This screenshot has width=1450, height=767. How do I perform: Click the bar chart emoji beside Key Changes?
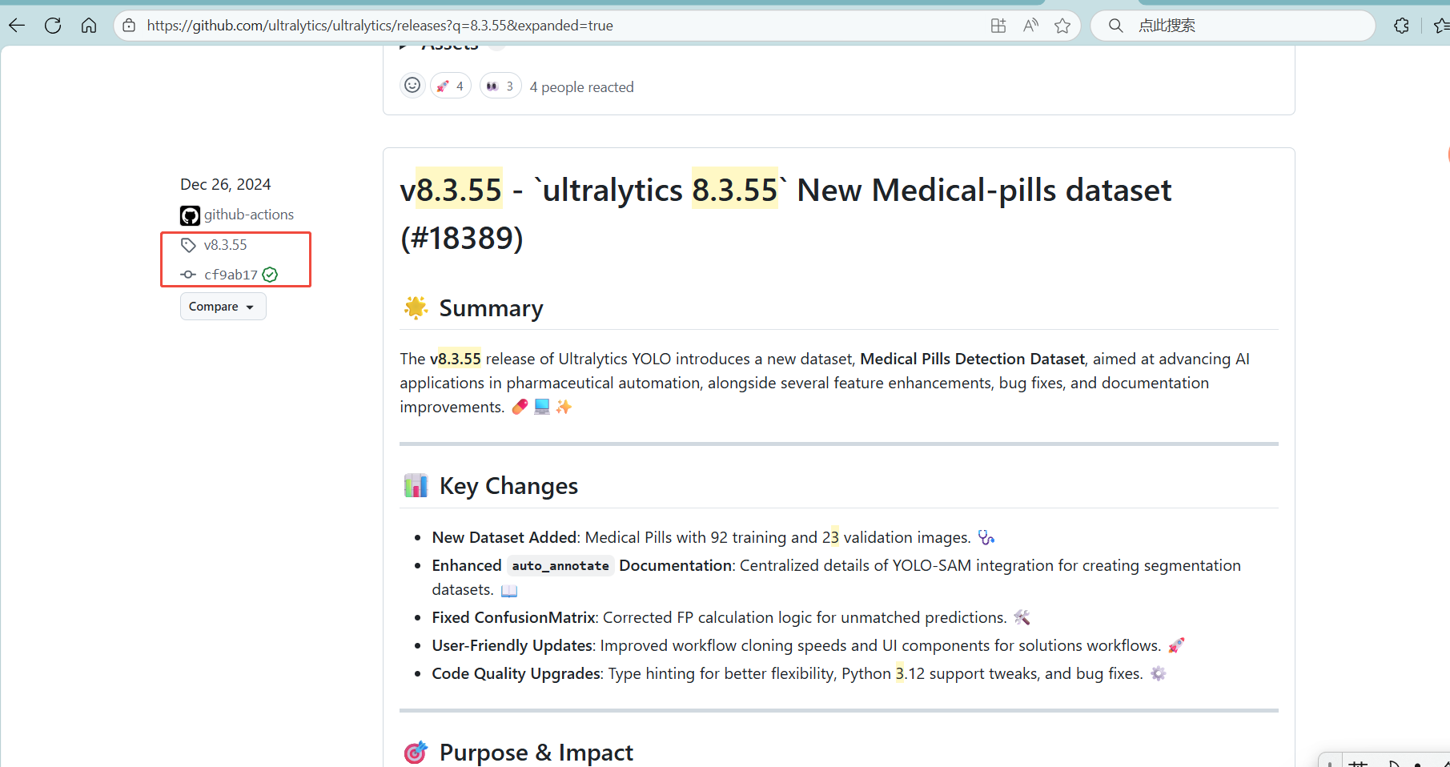click(416, 485)
